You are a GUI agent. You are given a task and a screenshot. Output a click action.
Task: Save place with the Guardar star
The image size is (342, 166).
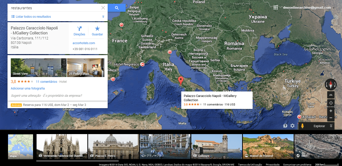coord(97,29)
